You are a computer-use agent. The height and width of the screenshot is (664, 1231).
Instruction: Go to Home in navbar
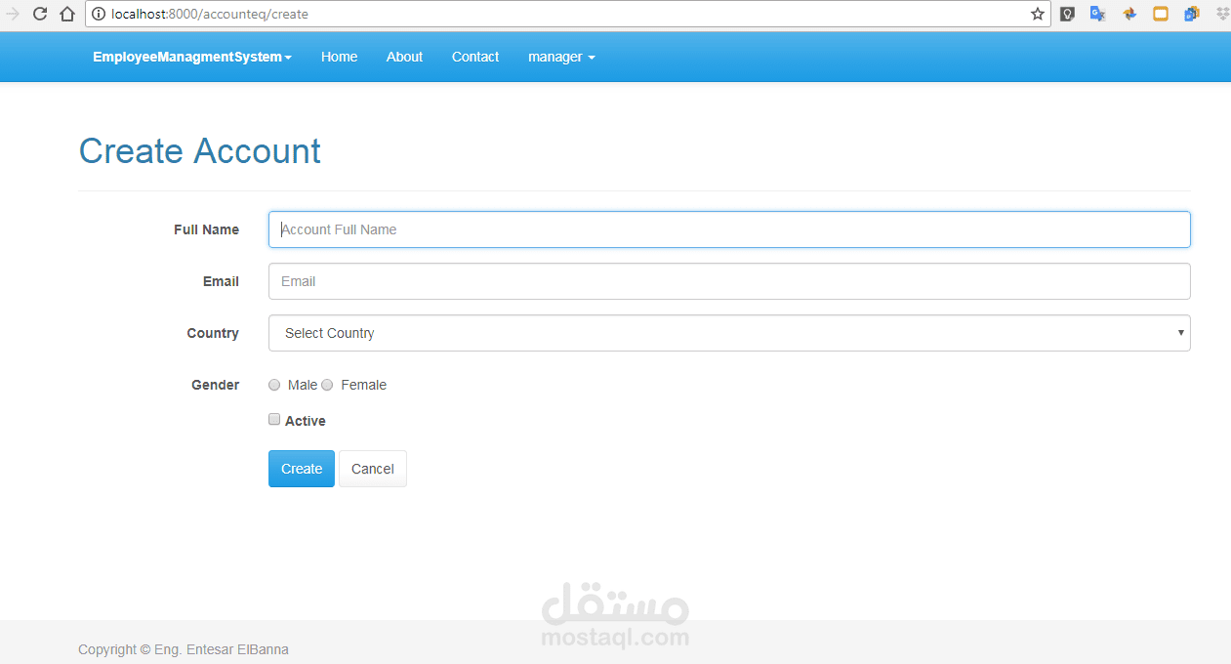click(339, 57)
